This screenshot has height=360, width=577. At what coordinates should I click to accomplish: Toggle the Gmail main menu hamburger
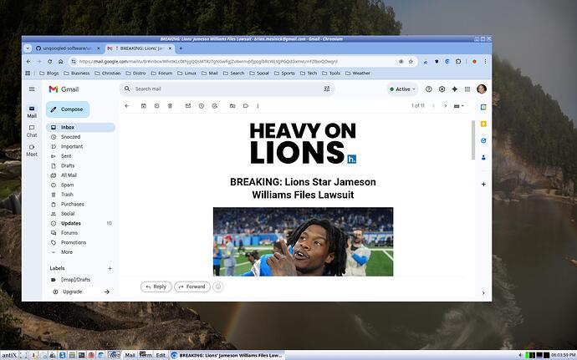coord(32,89)
